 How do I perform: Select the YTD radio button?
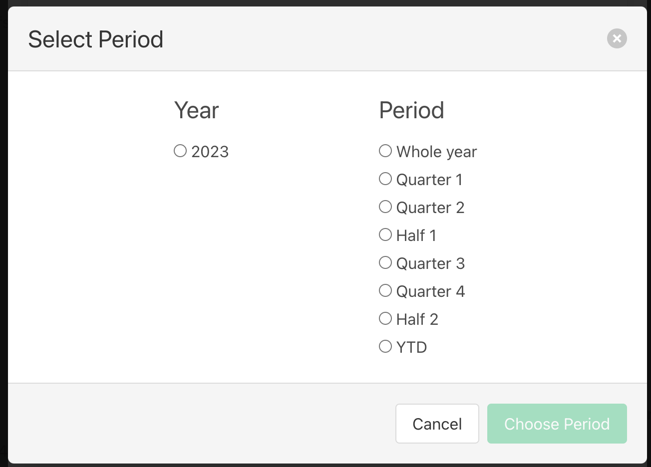pos(385,346)
